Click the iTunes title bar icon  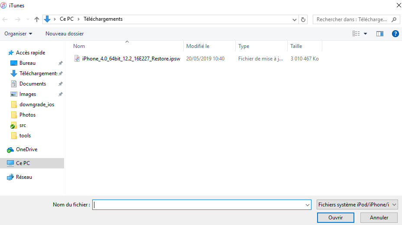(x=3, y=5)
